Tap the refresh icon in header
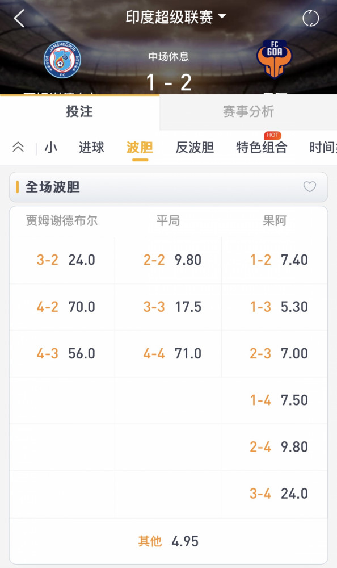The image size is (337, 568). click(310, 18)
